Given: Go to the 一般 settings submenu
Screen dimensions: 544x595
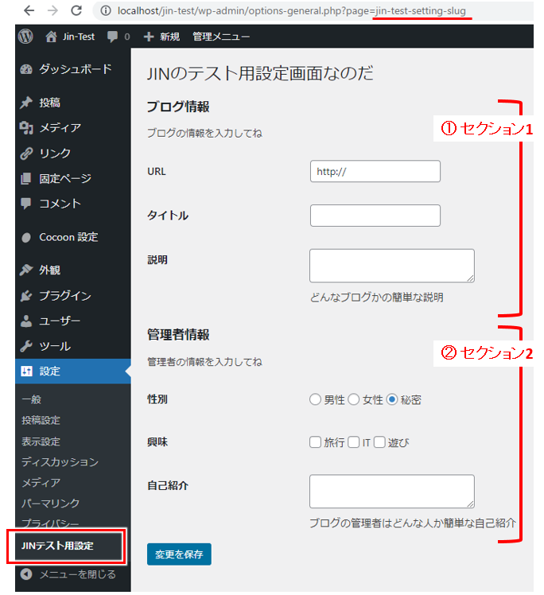Looking at the screenshot, I should coord(32,399).
